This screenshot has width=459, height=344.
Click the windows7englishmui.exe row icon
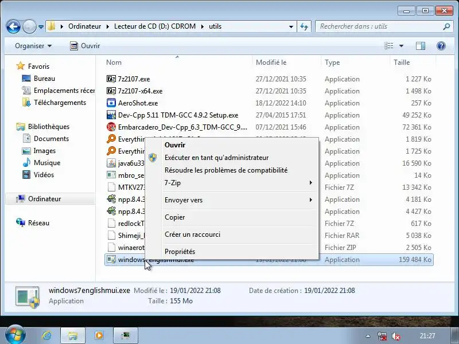click(111, 260)
